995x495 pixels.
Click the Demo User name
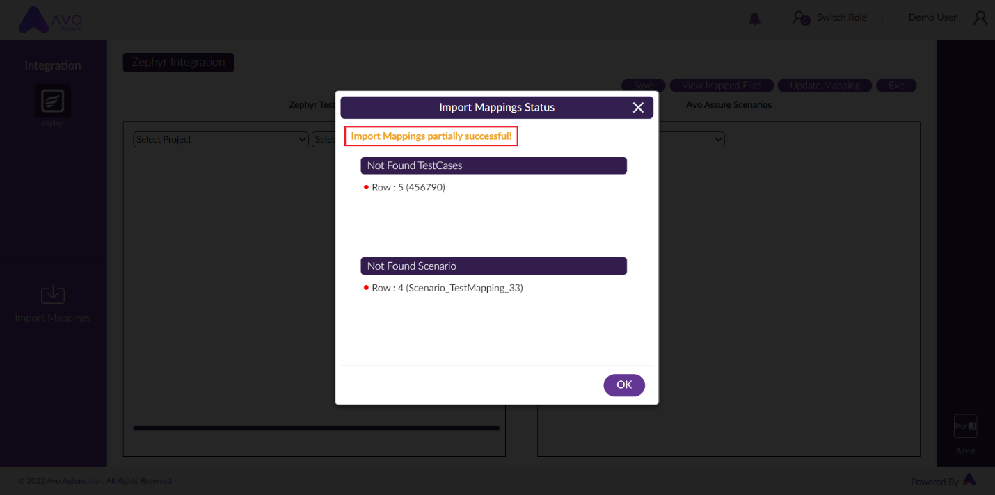click(x=932, y=17)
